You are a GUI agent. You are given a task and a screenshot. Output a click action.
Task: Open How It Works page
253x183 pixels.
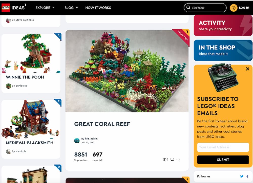click(98, 8)
